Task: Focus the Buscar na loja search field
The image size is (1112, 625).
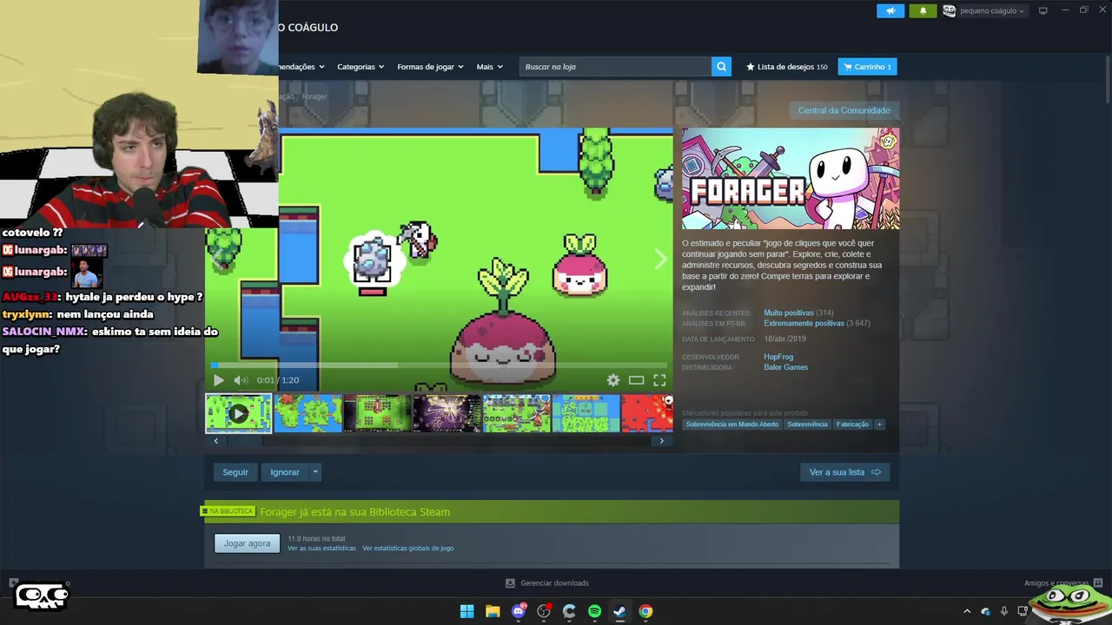Action: point(615,67)
